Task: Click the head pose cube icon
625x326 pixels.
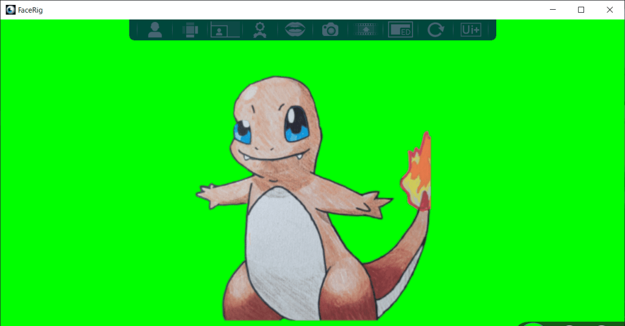Action: (x=190, y=30)
